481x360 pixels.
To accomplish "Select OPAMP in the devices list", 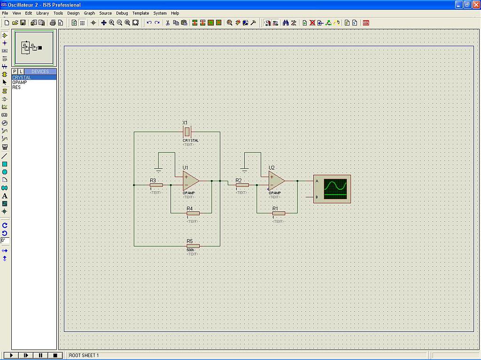I will tap(20, 82).
